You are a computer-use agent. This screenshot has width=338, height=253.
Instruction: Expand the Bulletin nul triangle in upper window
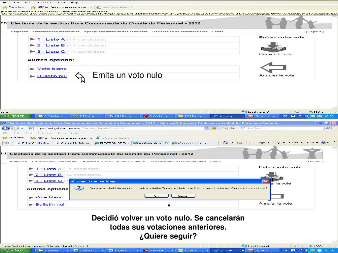(33, 76)
